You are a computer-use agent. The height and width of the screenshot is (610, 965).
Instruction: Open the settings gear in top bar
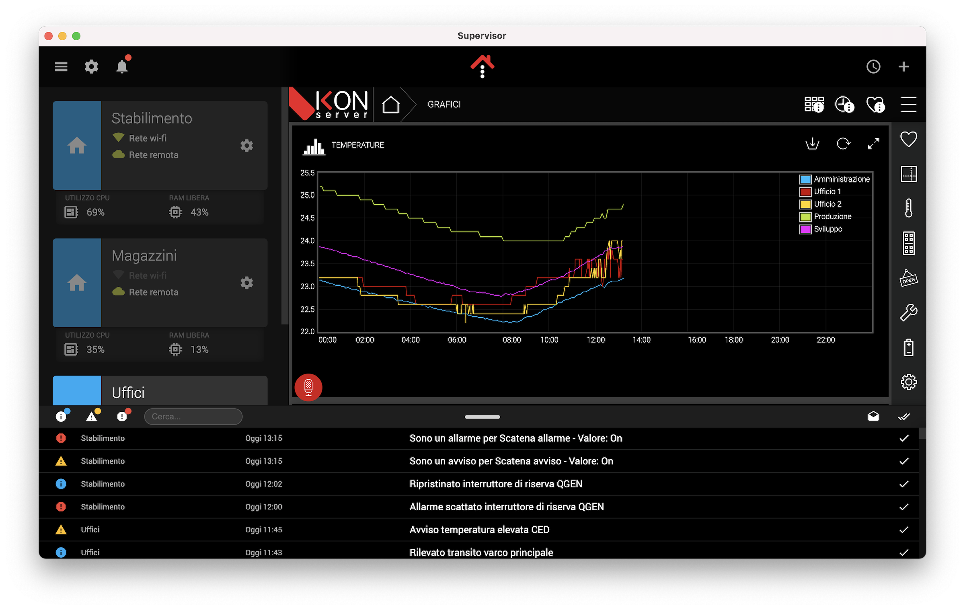point(92,67)
